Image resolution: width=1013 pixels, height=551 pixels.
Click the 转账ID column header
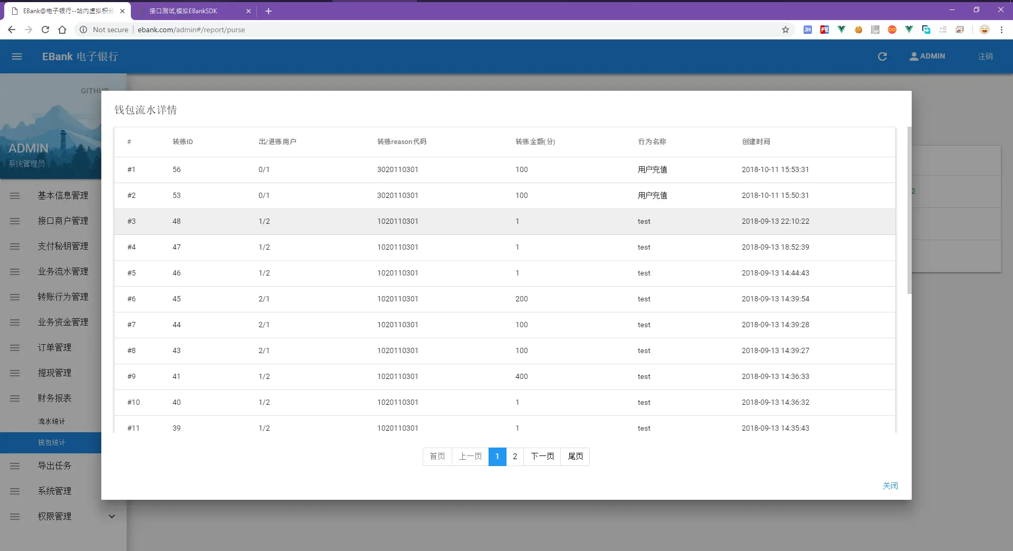click(x=183, y=142)
